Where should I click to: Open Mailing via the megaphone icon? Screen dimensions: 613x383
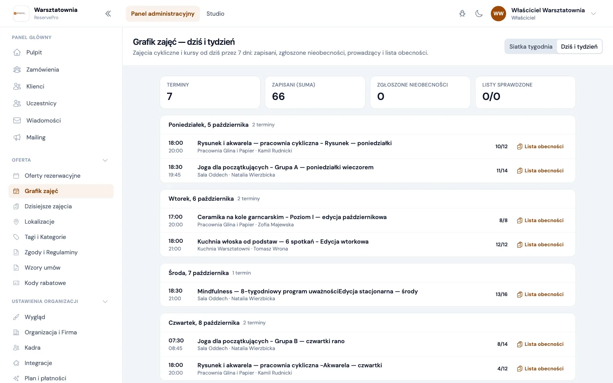(x=17, y=137)
